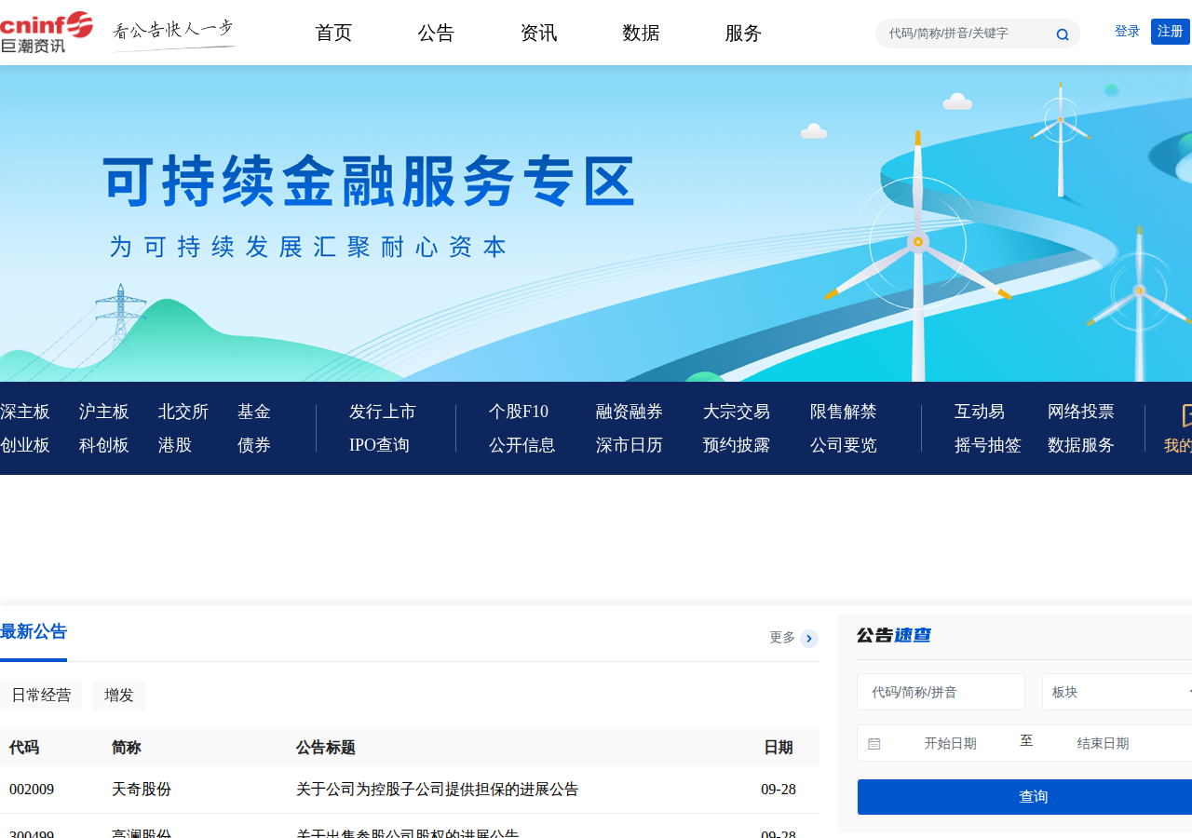Click the search magnifier icon
This screenshot has height=838, width=1192.
point(1063,34)
